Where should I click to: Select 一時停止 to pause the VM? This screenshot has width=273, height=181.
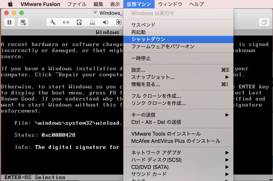pos(178,58)
